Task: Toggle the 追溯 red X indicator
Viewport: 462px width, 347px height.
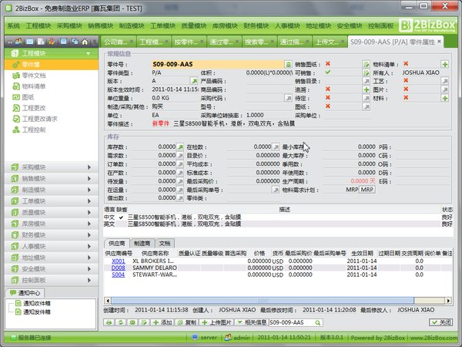Action: tap(327, 89)
